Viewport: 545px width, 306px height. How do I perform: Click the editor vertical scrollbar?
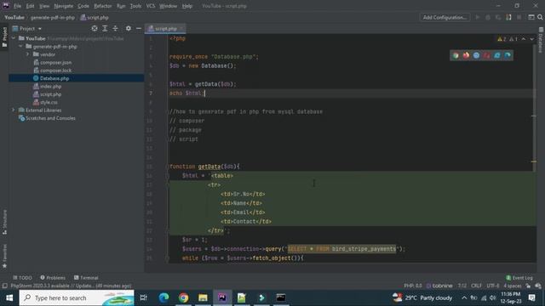tap(534, 108)
